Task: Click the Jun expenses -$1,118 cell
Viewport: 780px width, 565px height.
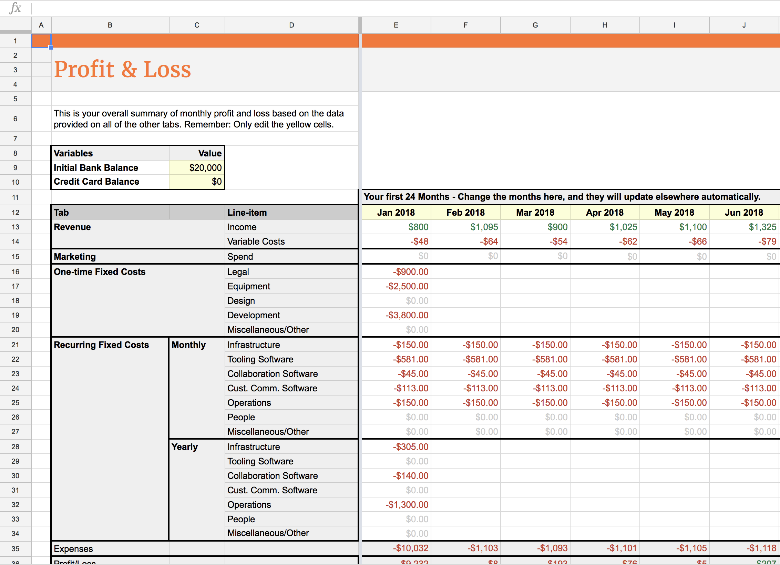Action: 744,548
